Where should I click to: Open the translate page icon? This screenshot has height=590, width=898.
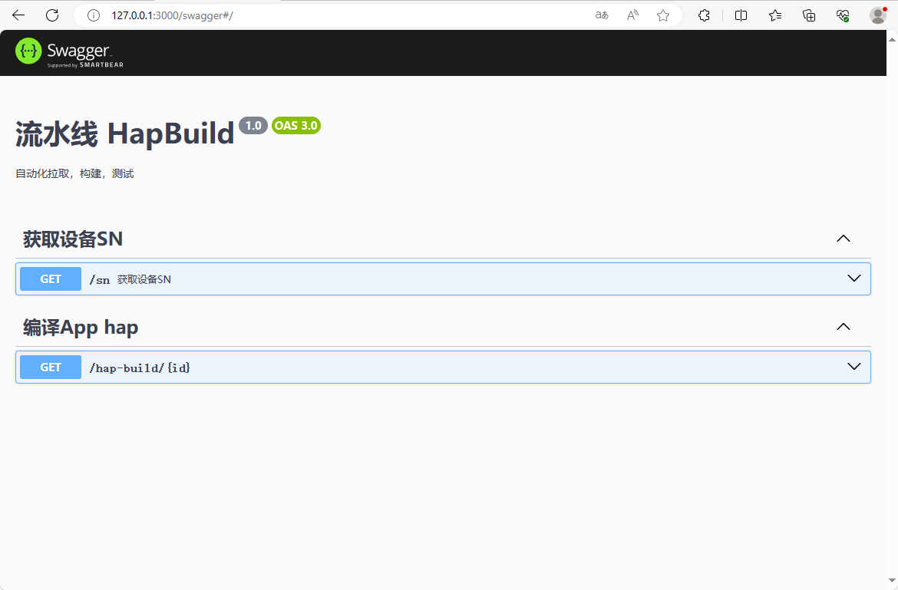[x=602, y=15]
